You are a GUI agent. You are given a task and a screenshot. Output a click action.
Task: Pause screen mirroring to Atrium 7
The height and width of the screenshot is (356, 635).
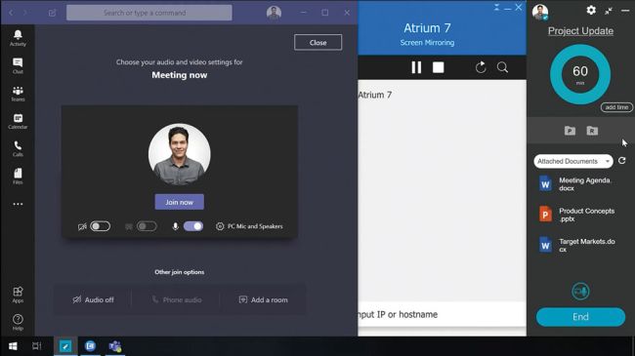tap(416, 67)
